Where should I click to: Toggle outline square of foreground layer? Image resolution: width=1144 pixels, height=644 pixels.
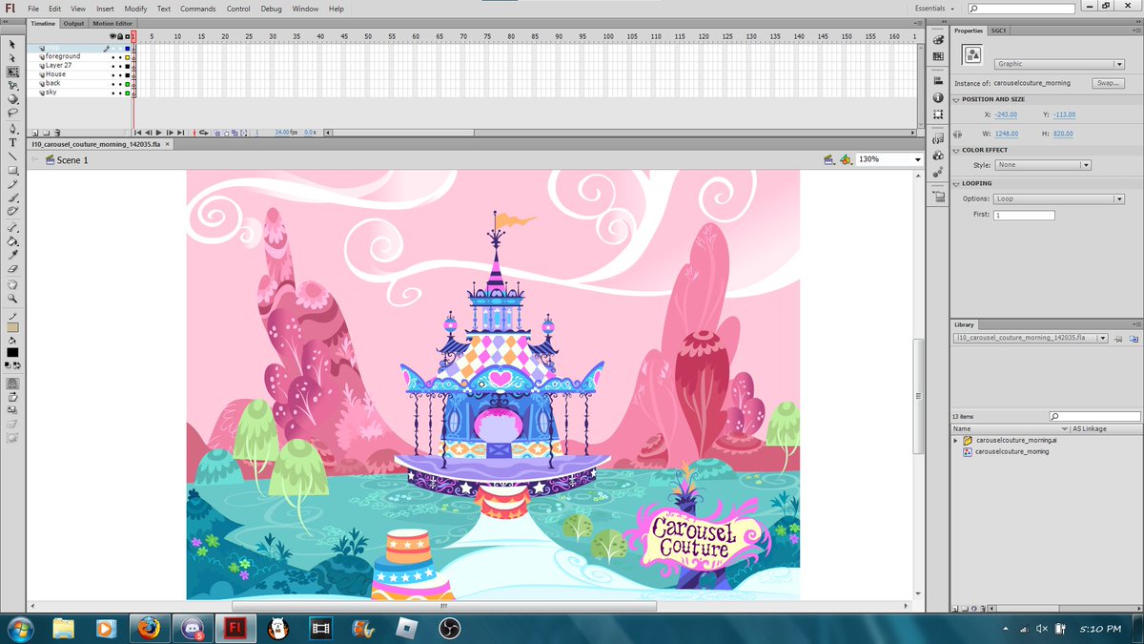[128, 57]
